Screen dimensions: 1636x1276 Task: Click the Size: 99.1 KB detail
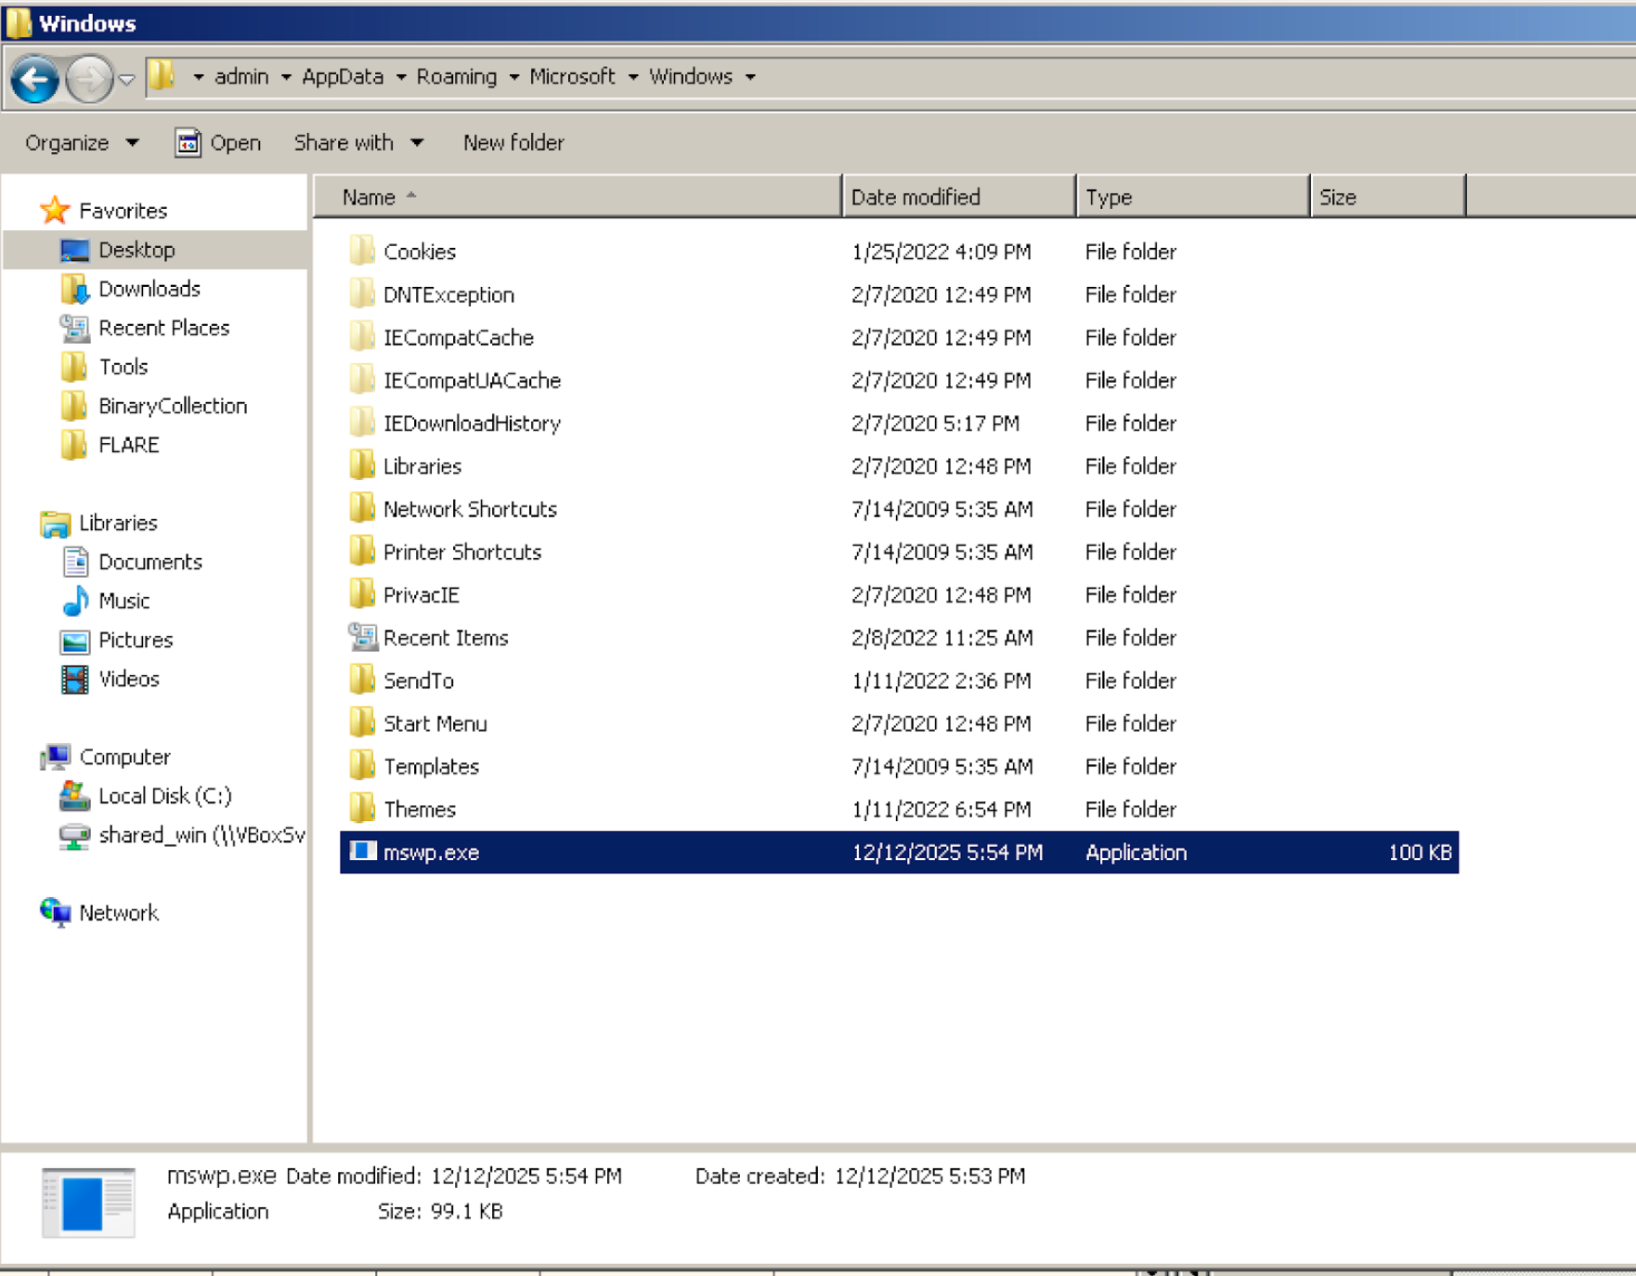coord(440,1212)
